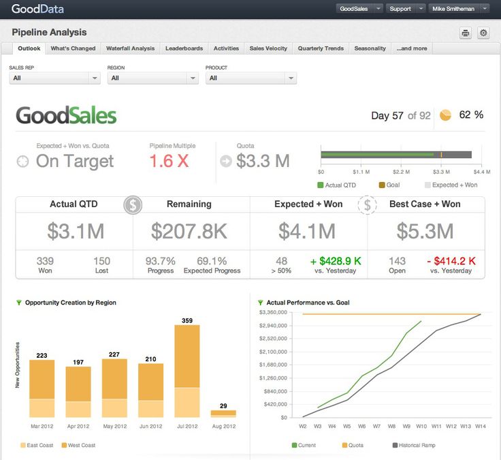Click the quota progress bullet bar
Image resolution: width=501 pixels, height=460 pixels.
pyautogui.click(x=396, y=155)
